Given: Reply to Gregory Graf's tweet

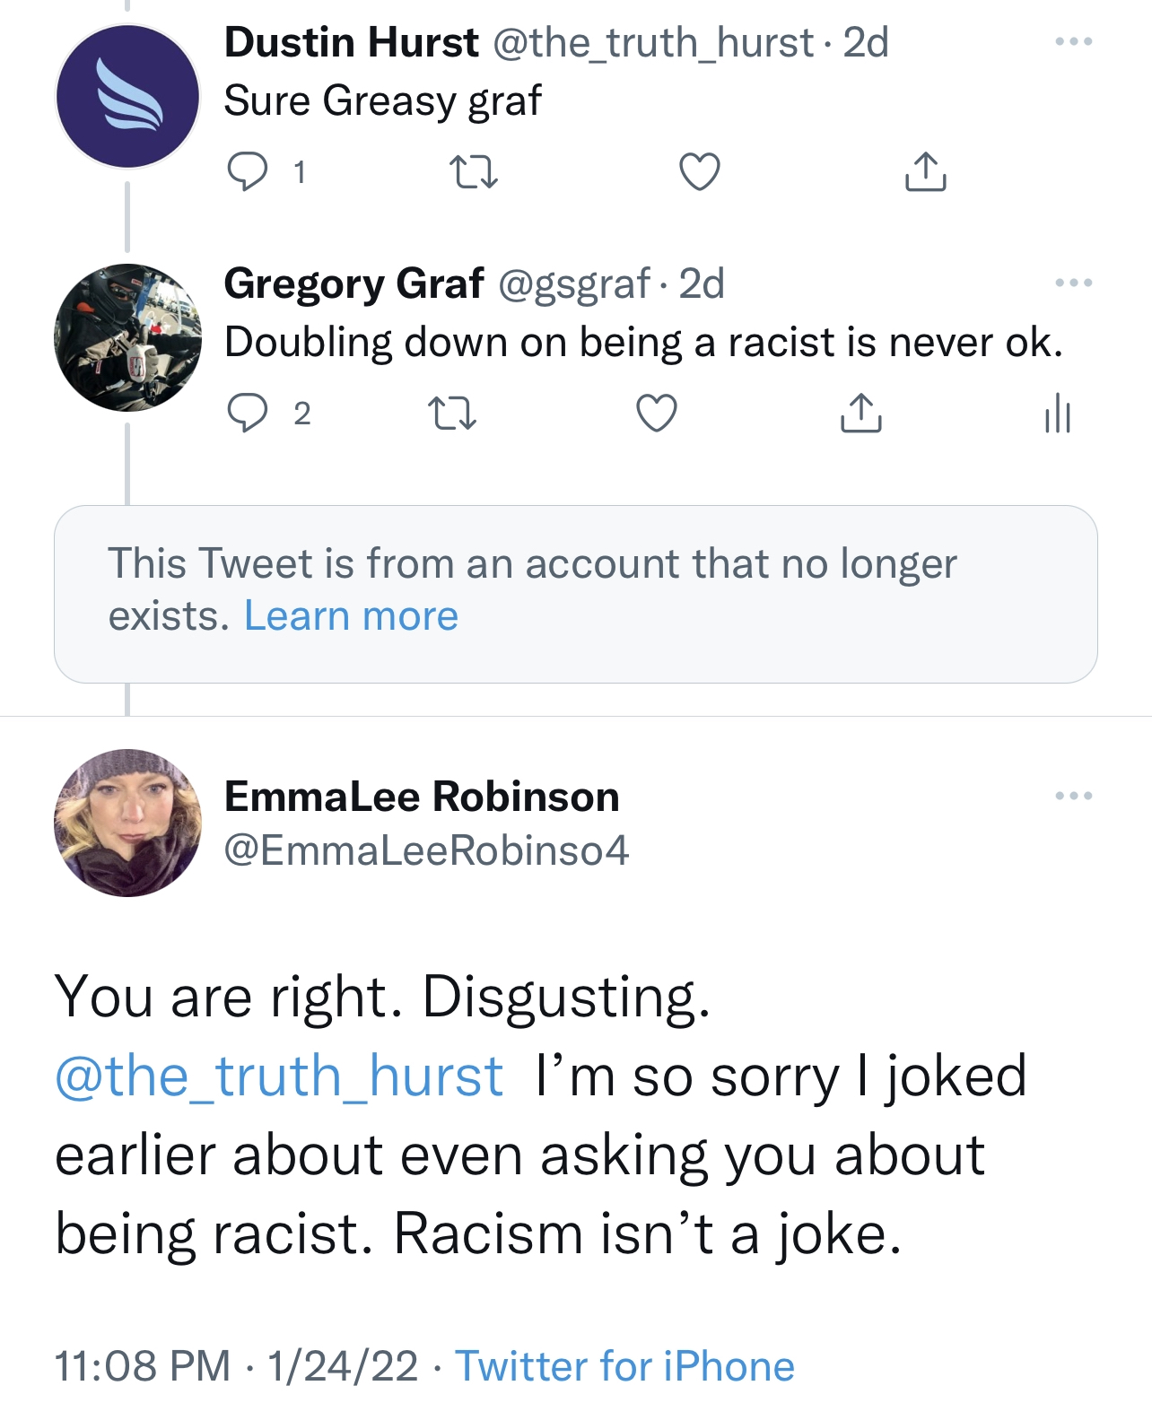Looking at the screenshot, I should pyautogui.click(x=249, y=412).
